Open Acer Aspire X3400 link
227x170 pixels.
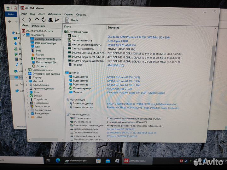pyautogui.click(x=118, y=41)
